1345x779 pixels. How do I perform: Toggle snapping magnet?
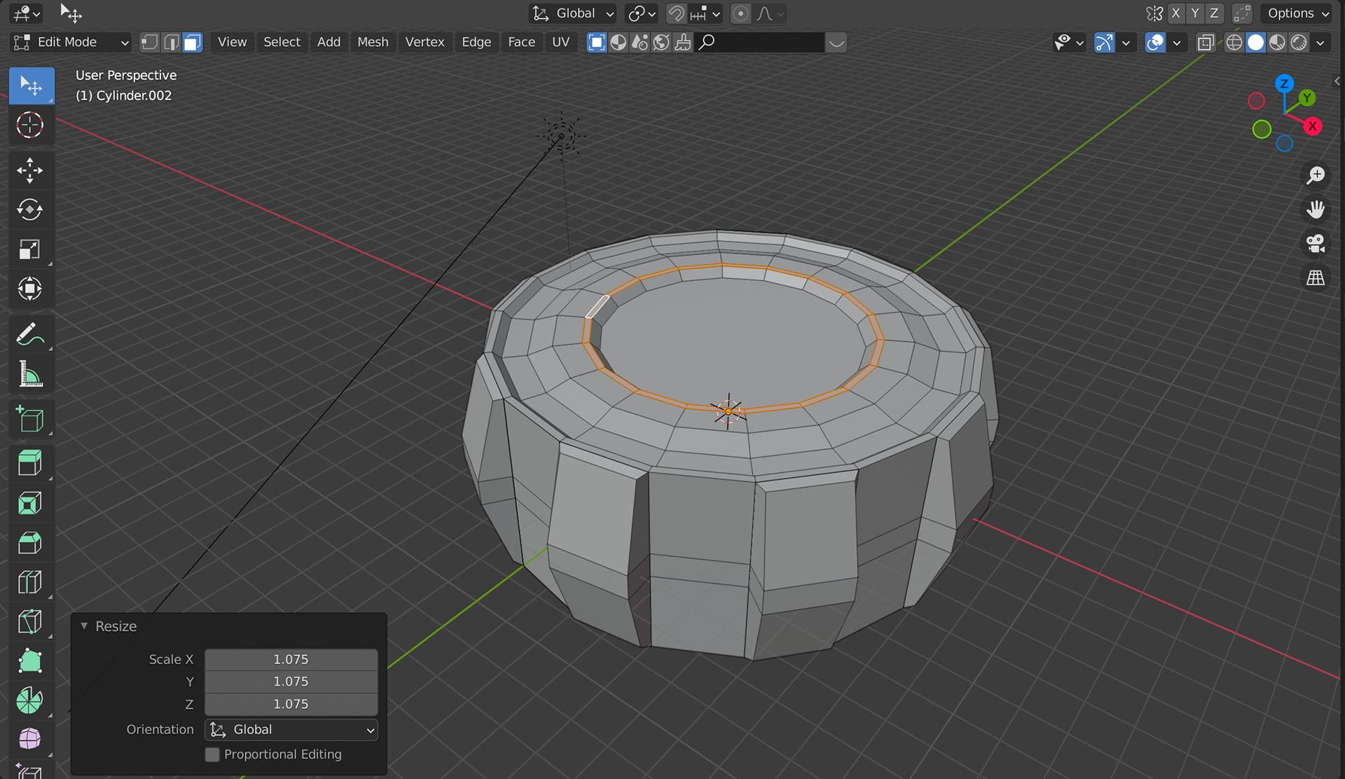tap(675, 13)
